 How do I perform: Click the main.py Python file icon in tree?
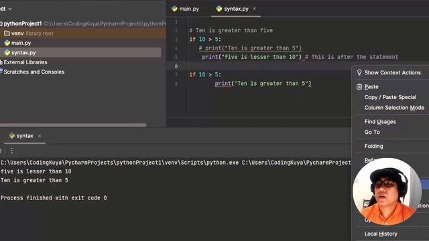click(7, 43)
